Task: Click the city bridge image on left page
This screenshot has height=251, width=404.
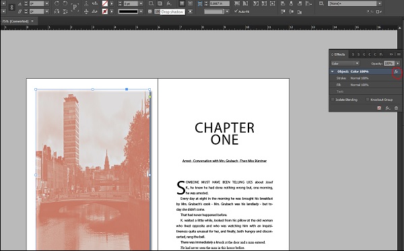Action: point(93,170)
